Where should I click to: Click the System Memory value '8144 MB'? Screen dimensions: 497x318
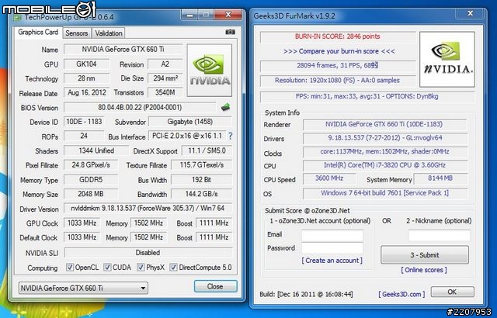coord(440,178)
